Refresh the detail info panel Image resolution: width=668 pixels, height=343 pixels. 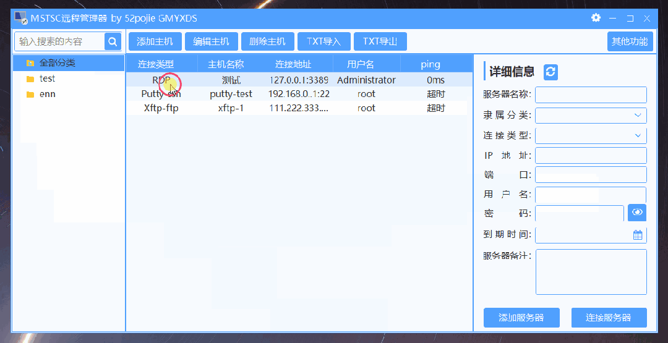(551, 72)
